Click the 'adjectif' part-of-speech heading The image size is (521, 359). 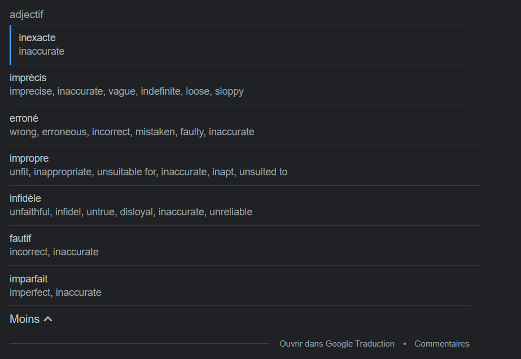tap(27, 15)
